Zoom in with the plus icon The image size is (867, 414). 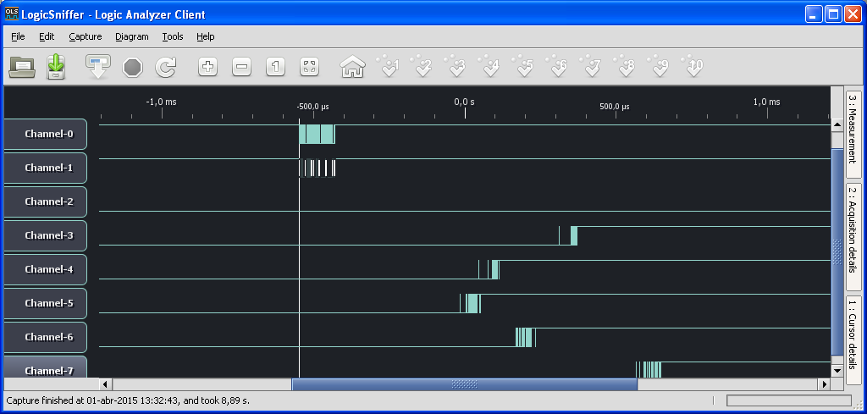coord(208,68)
